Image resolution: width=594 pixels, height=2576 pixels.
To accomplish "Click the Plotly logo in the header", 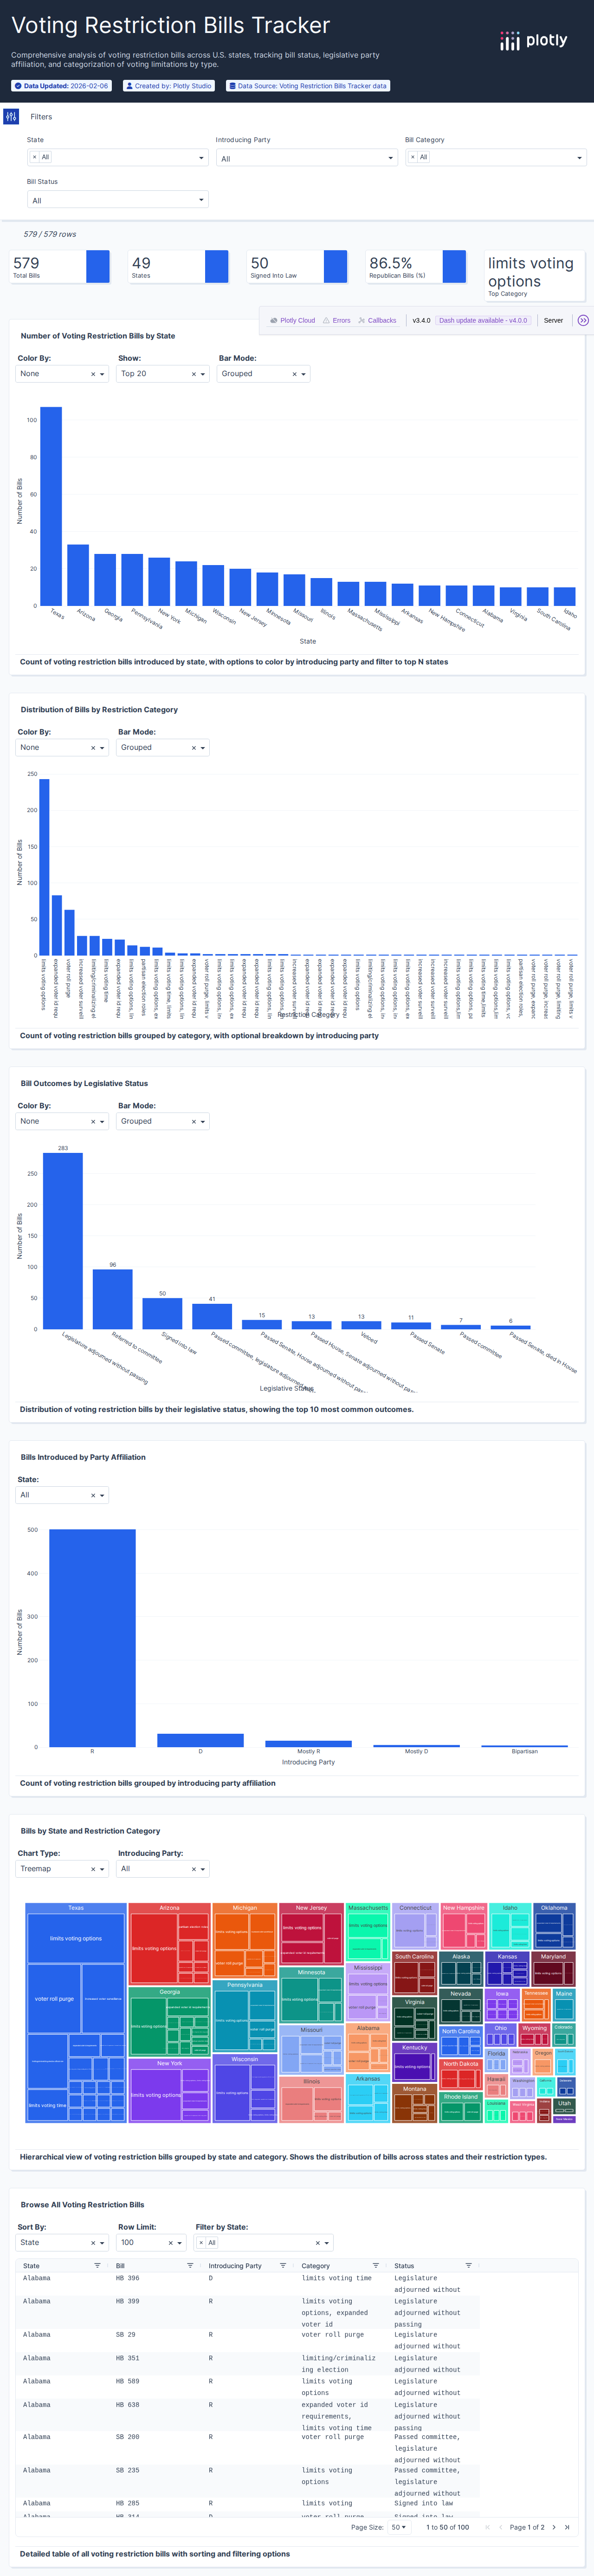I will coord(532,41).
